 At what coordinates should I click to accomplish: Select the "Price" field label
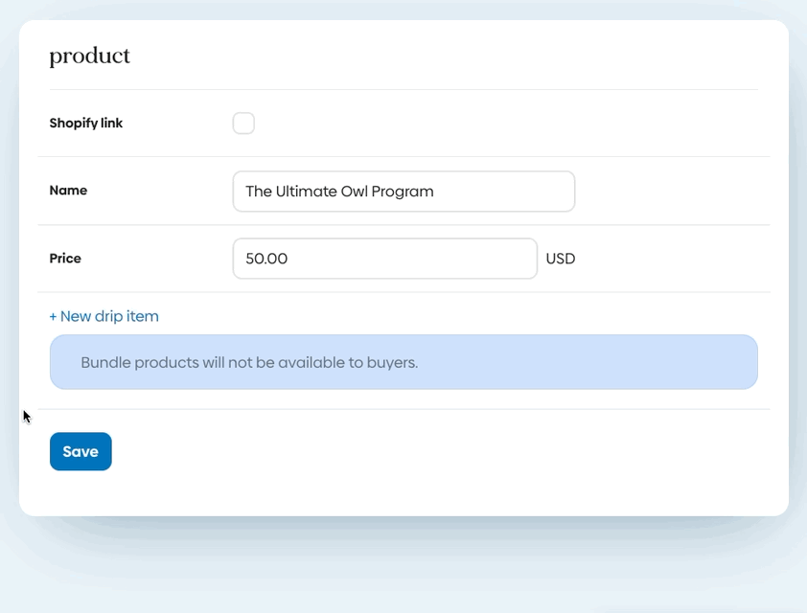(x=65, y=259)
